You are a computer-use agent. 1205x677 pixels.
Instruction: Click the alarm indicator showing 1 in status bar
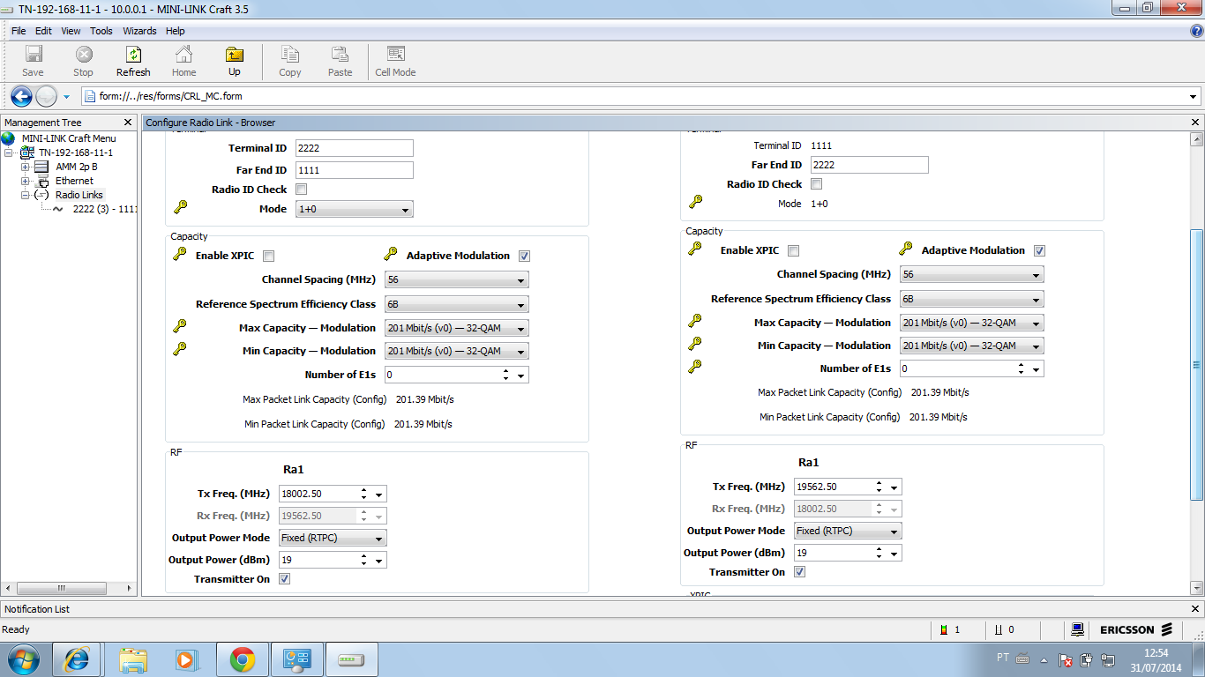[950, 630]
